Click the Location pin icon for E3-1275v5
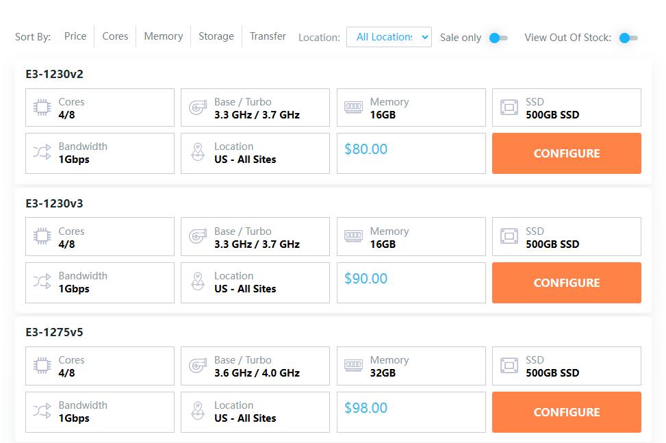Image resolution: width=666 pixels, height=443 pixels. 198,411
